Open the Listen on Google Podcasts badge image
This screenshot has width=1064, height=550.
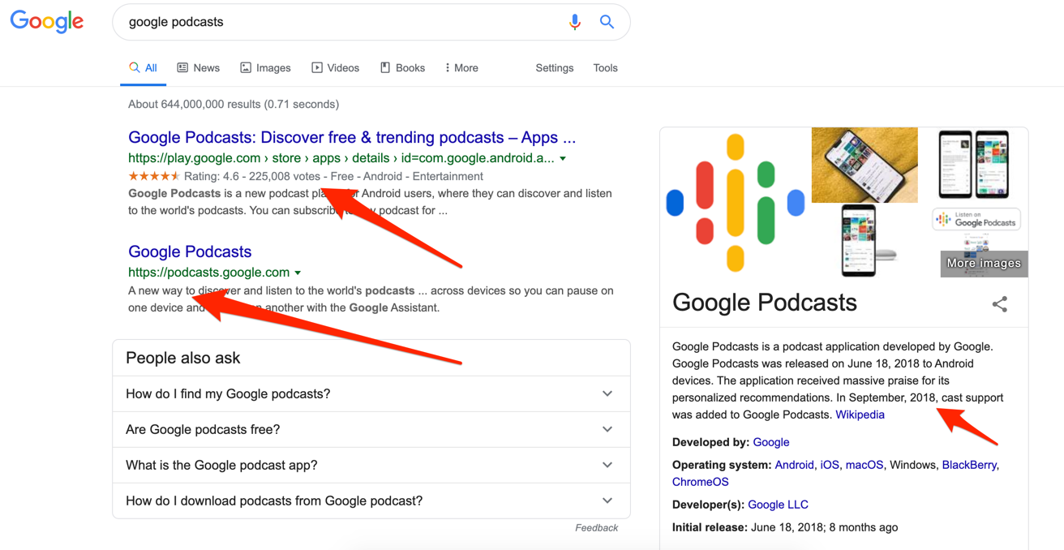pos(976,219)
